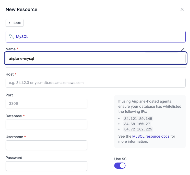
Task: Click the Port field showing 3306
Action: click(46, 104)
